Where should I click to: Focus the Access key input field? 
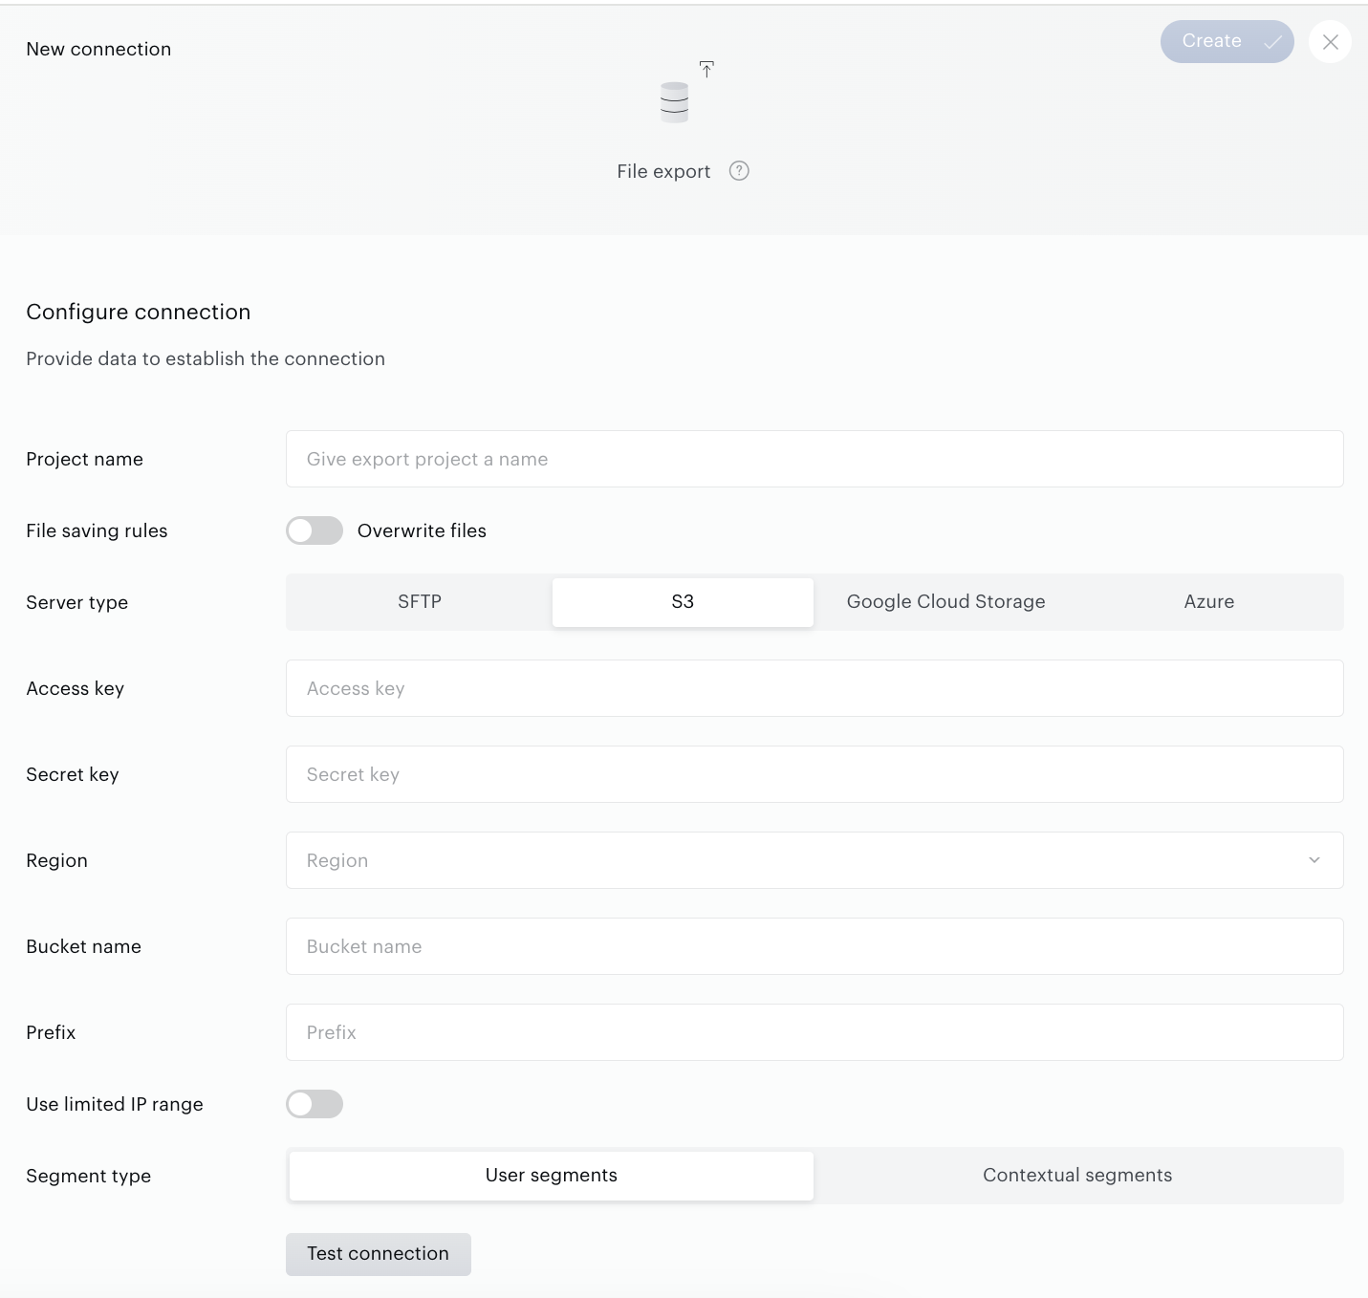pos(814,688)
